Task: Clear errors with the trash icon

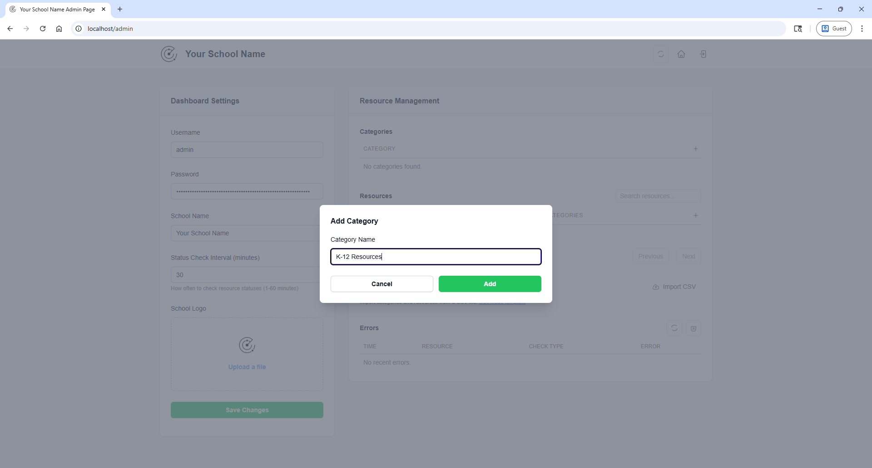Action: (694, 328)
